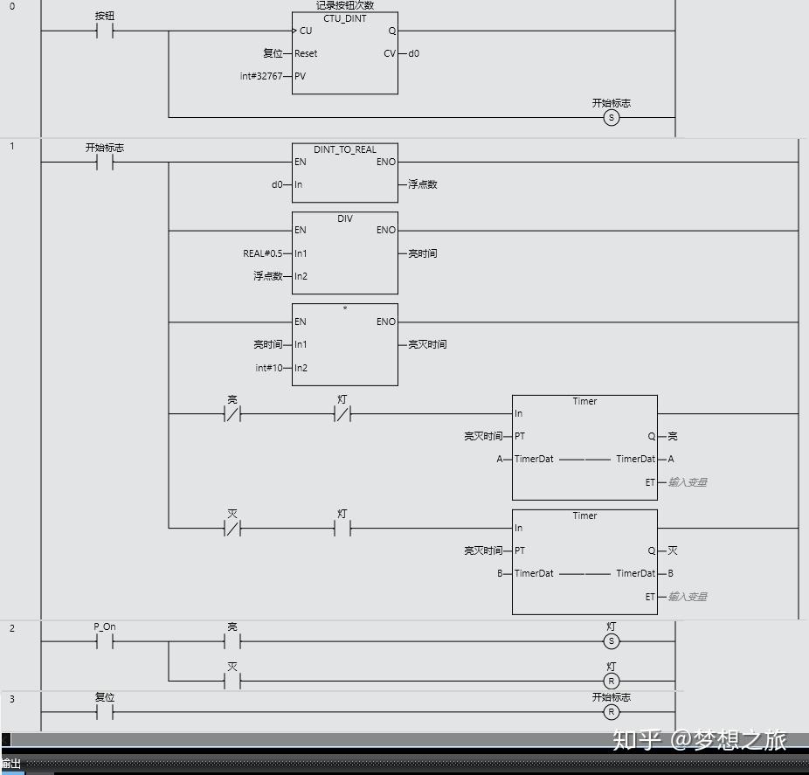
Task: Click the 复位 variable on the Reset input
Action: 273,53
